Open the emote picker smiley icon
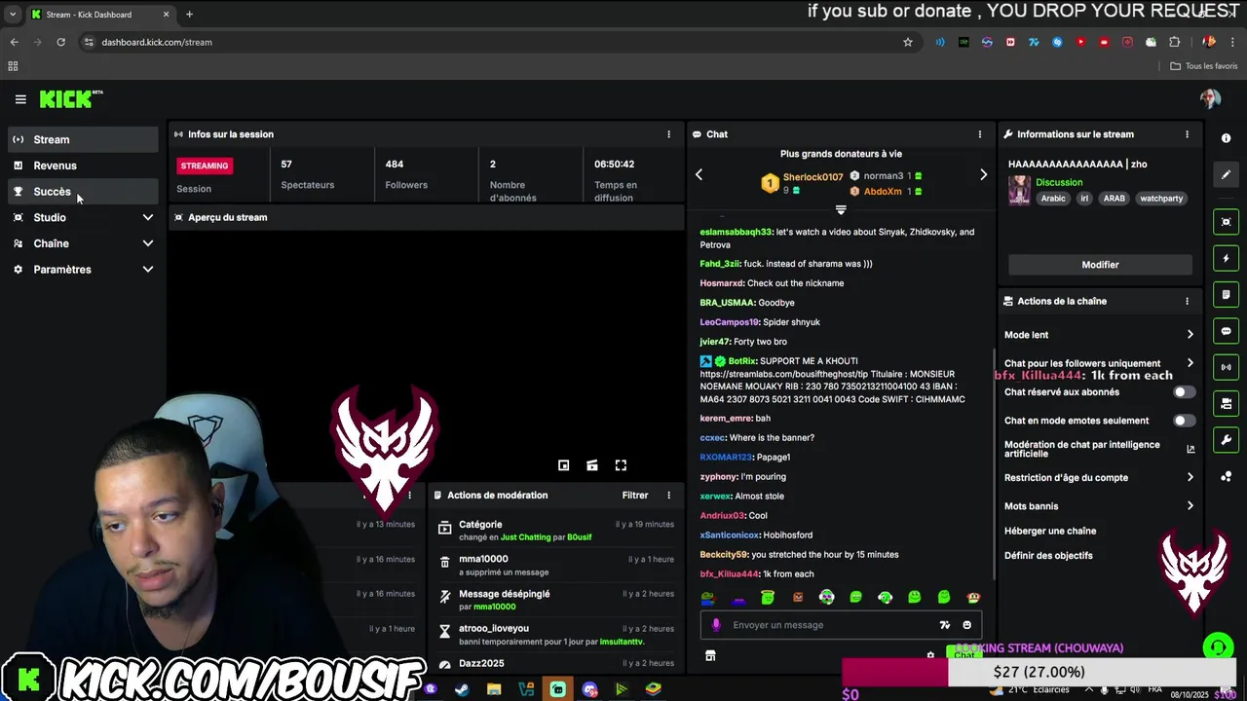 pos(966,625)
